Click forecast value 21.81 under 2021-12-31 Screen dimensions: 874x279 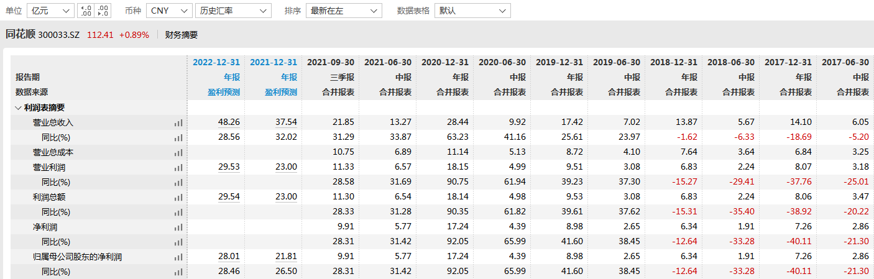286,257
